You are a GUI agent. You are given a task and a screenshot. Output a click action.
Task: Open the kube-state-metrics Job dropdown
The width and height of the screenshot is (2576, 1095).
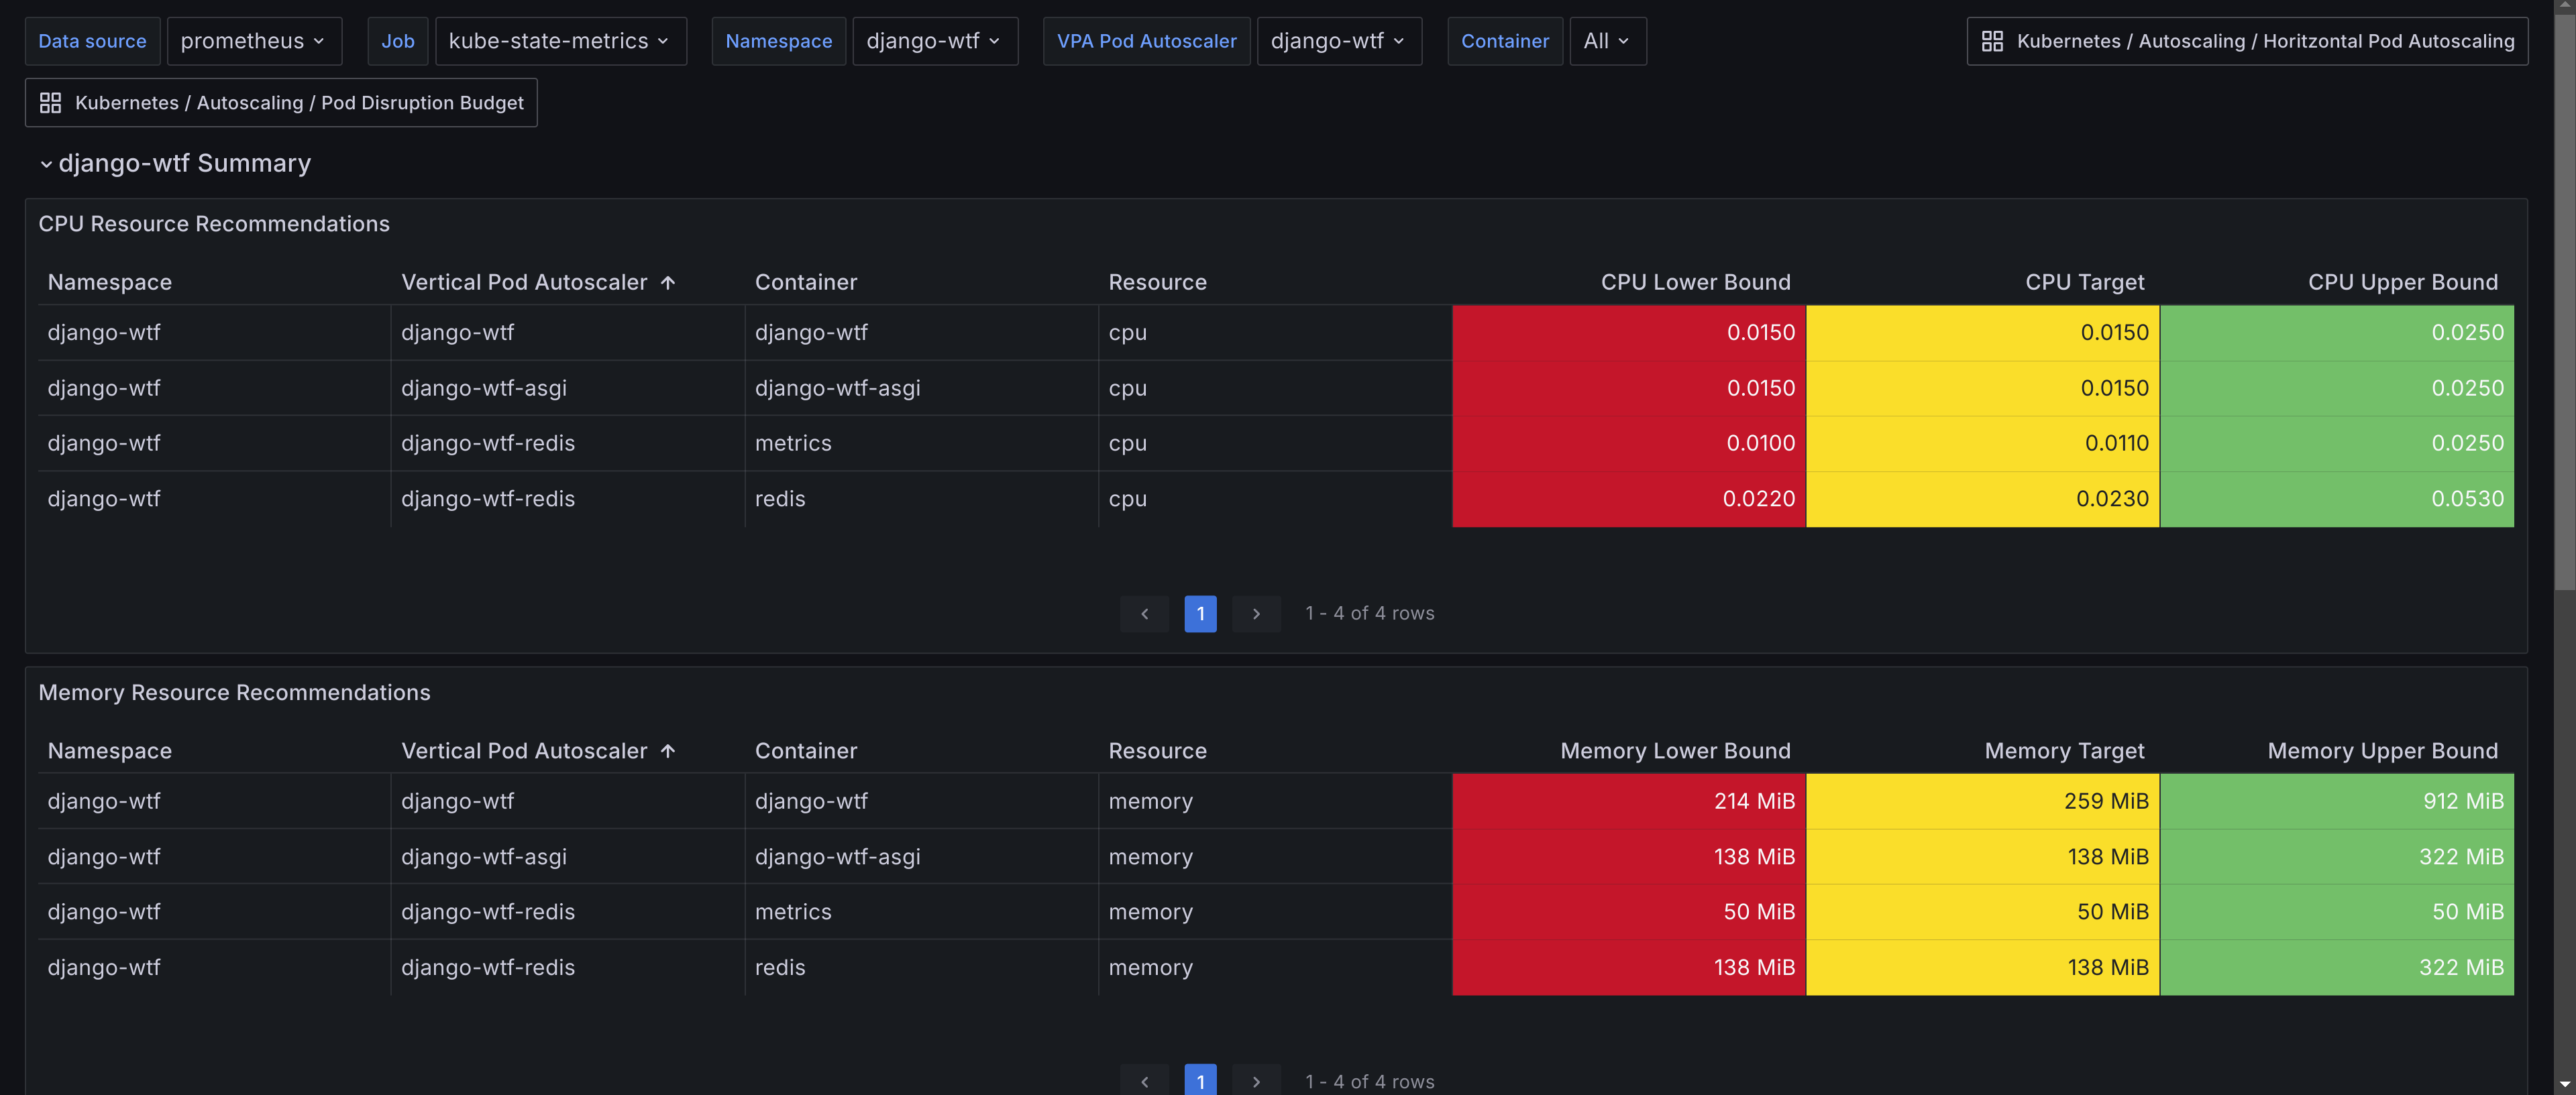point(560,41)
